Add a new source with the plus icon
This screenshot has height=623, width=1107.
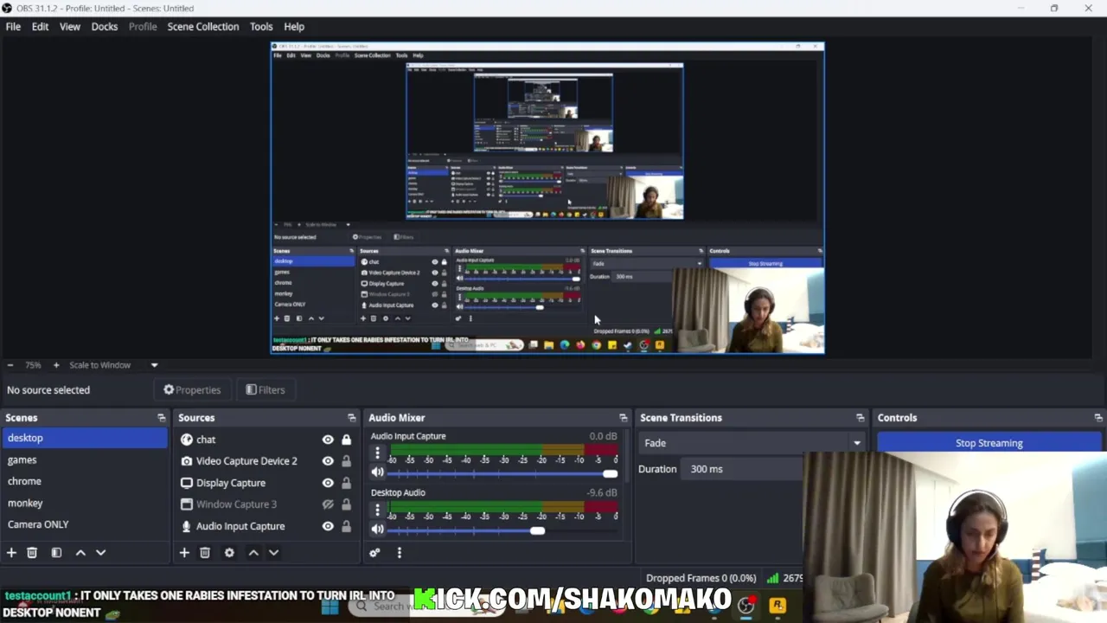(184, 552)
